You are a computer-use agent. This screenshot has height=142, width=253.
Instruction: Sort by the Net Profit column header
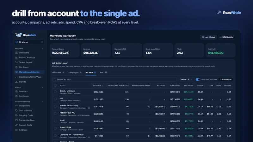[188, 86]
